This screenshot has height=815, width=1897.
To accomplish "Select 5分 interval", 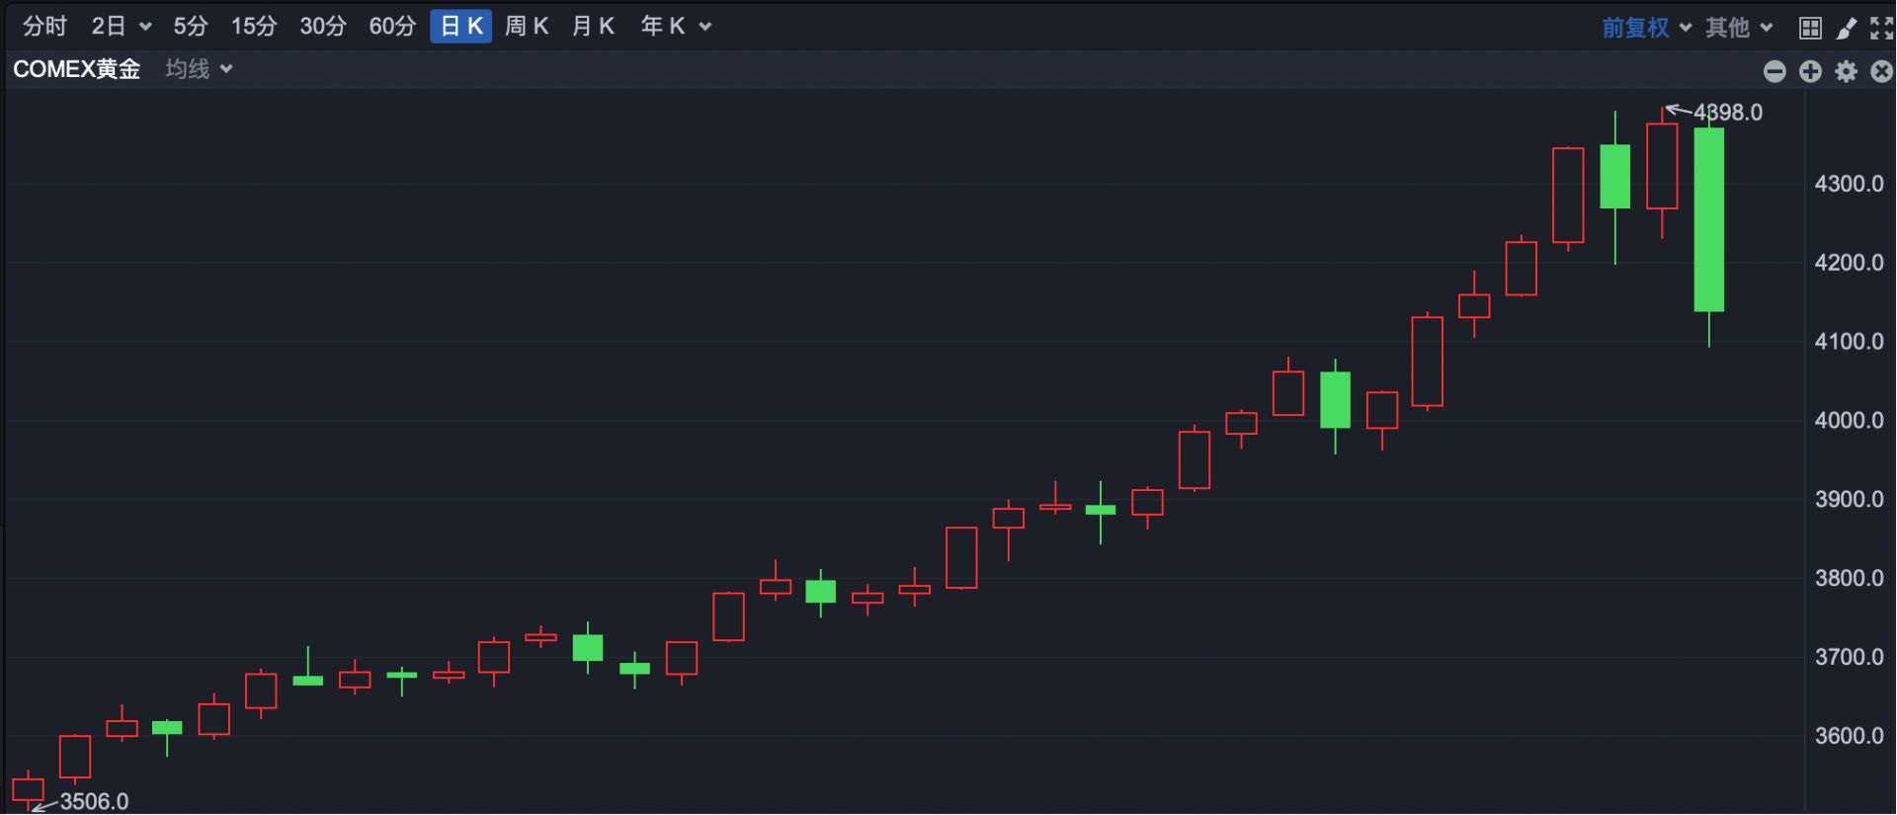I will [x=191, y=27].
